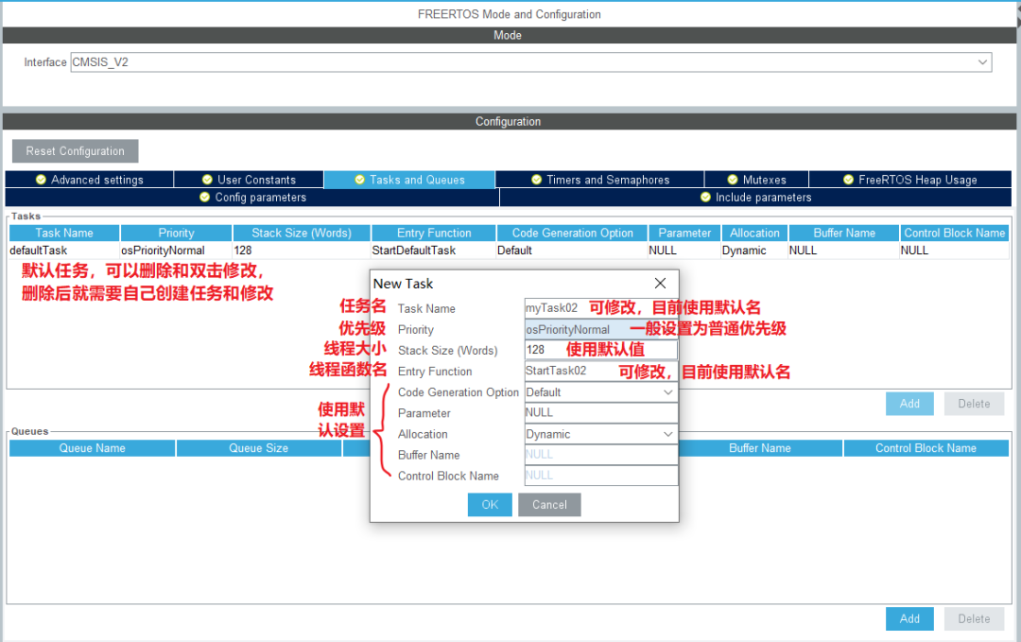Click the Tasks Buffer Name column header

tap(844, 234)
